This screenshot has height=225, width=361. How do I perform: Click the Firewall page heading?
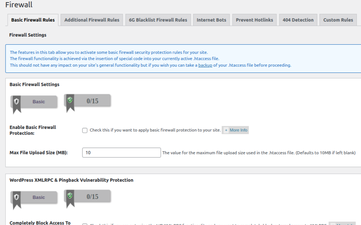tap(19, 5)
